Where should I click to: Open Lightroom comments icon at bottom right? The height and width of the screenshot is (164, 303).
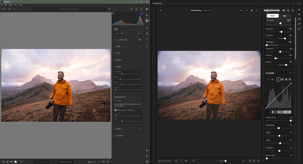(x=147, y=150)
